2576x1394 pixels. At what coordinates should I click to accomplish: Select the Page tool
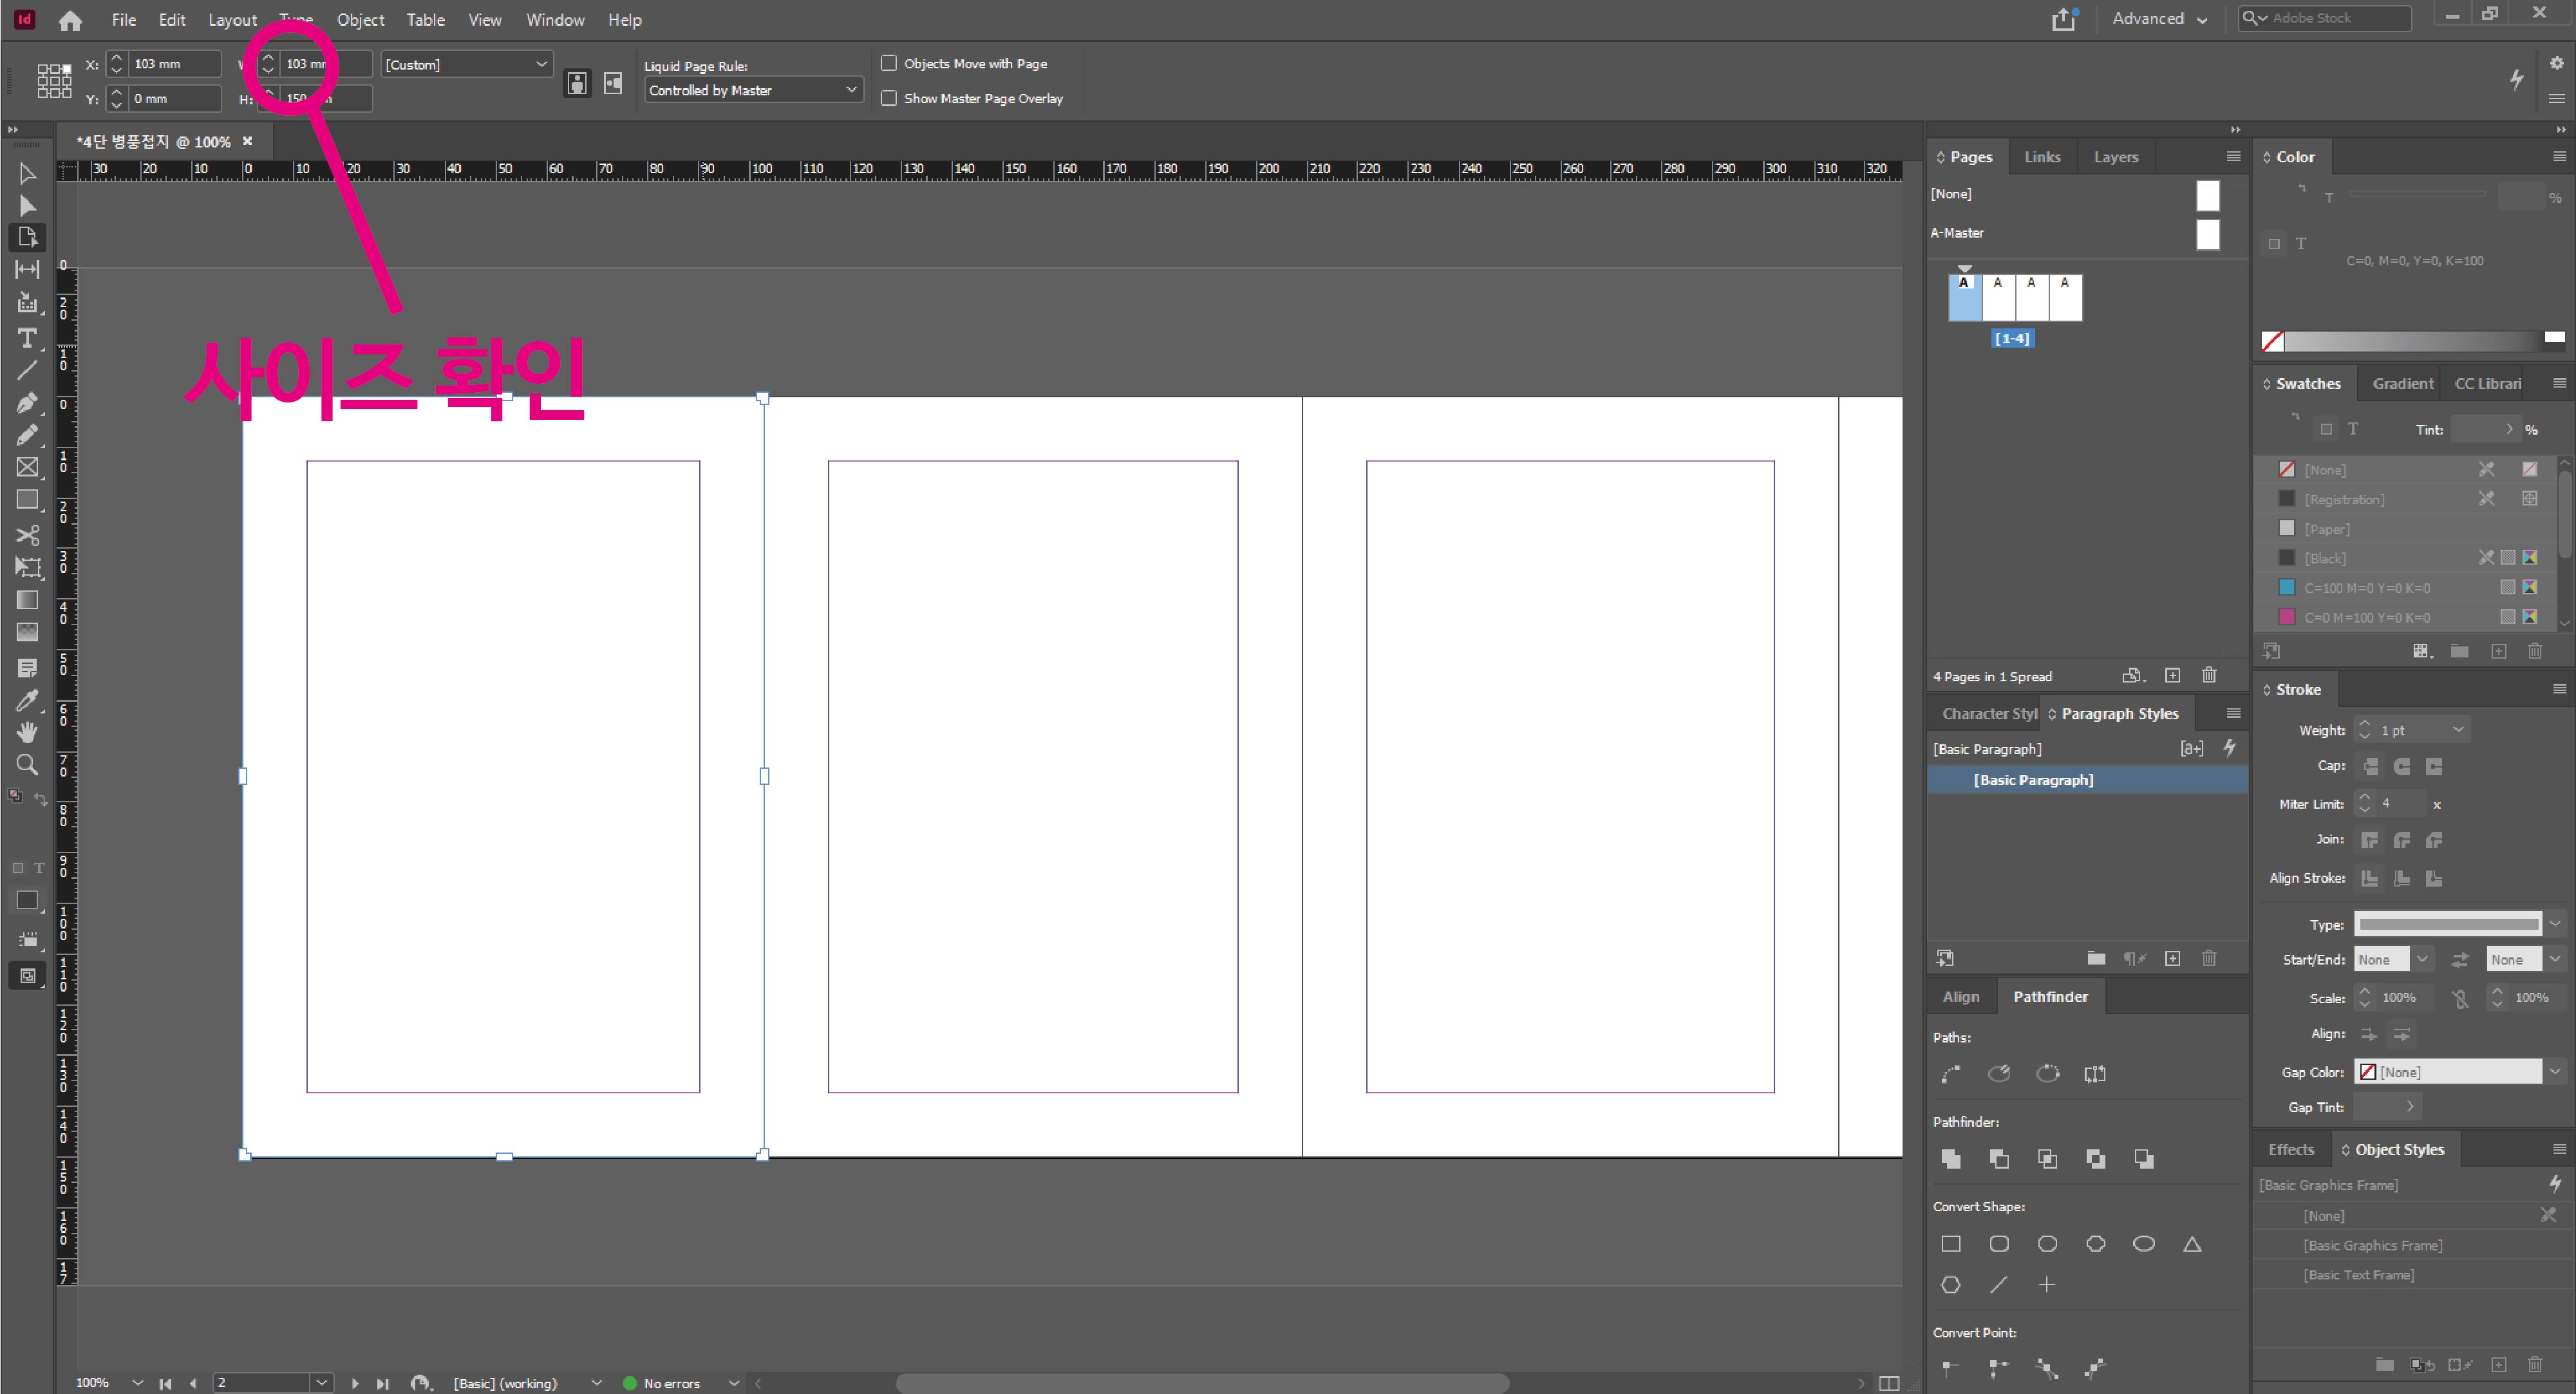click(x=27, y=238)
